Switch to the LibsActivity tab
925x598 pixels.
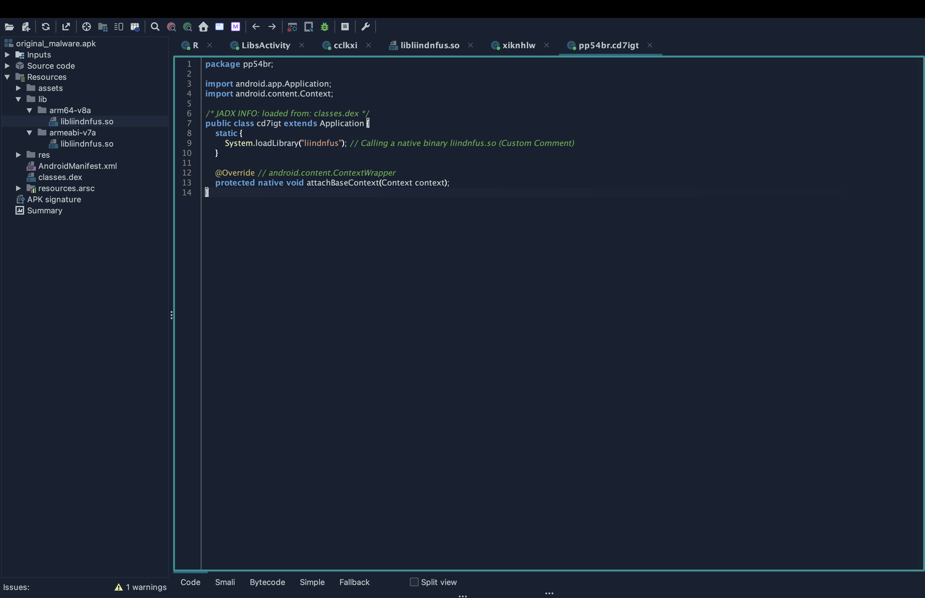266,45
